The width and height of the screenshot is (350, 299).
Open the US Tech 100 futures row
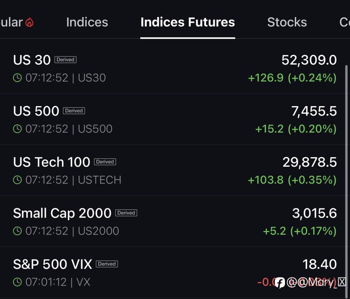pos(173,170)
